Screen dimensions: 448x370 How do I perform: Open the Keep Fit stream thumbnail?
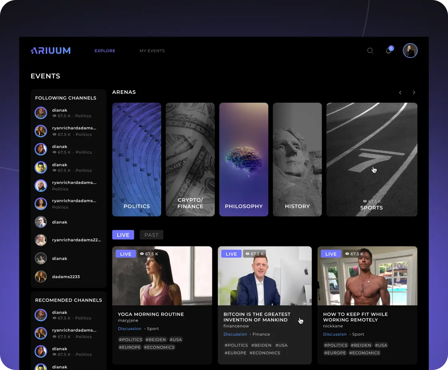pos(368,276)
